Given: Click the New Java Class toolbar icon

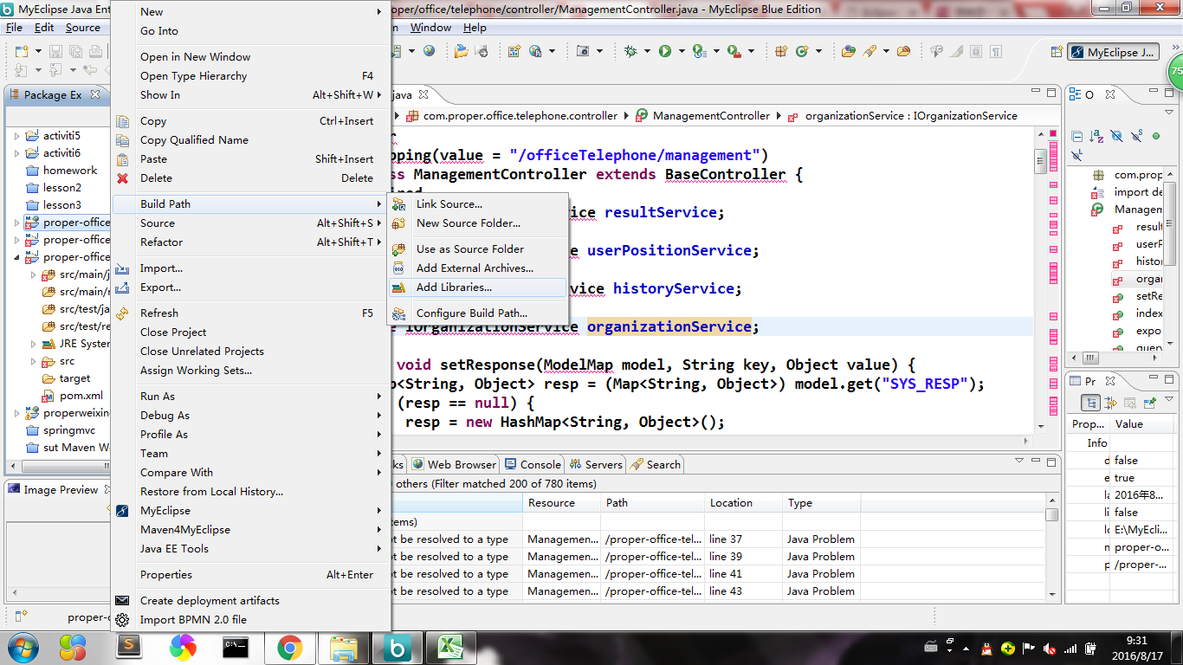Looking at the screenshot, I should [x=802, y=51].
